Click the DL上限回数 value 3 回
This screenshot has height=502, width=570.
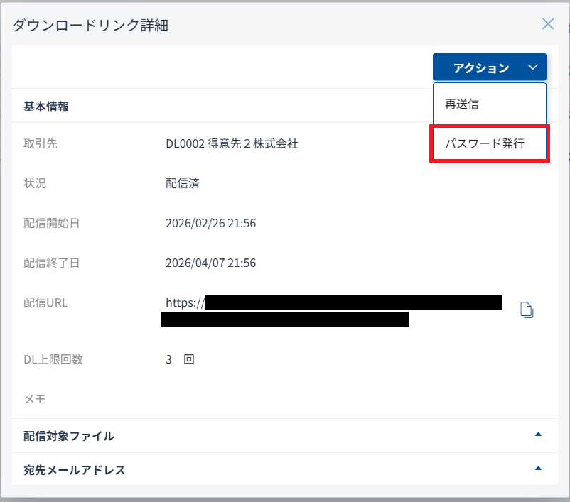[180, 359]
